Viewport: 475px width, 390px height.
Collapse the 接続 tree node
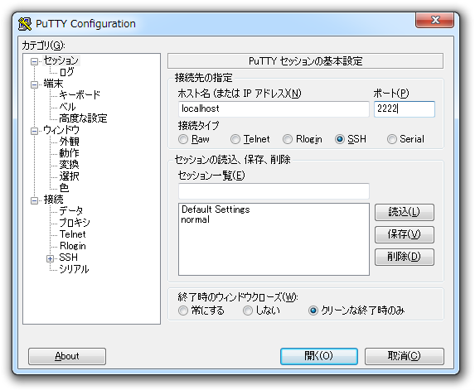coord(35,200)
